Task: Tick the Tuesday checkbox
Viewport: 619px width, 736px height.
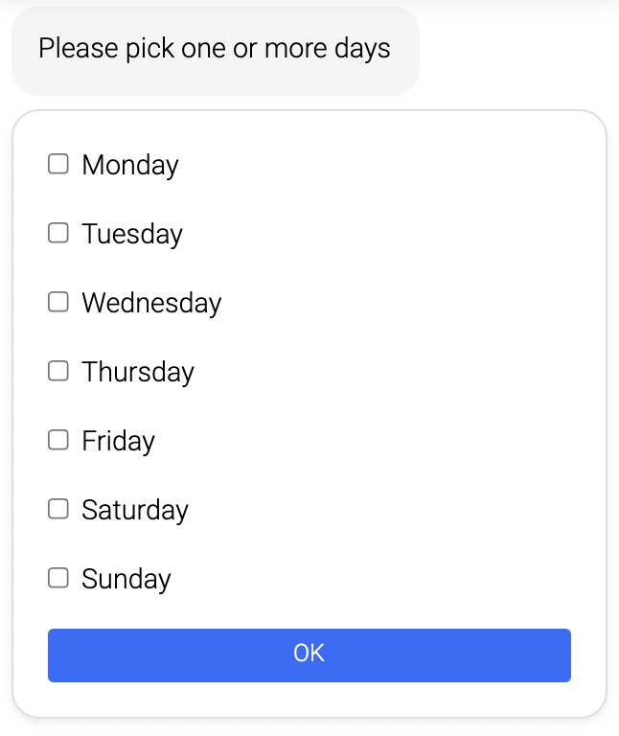Action: click(58, 233)
